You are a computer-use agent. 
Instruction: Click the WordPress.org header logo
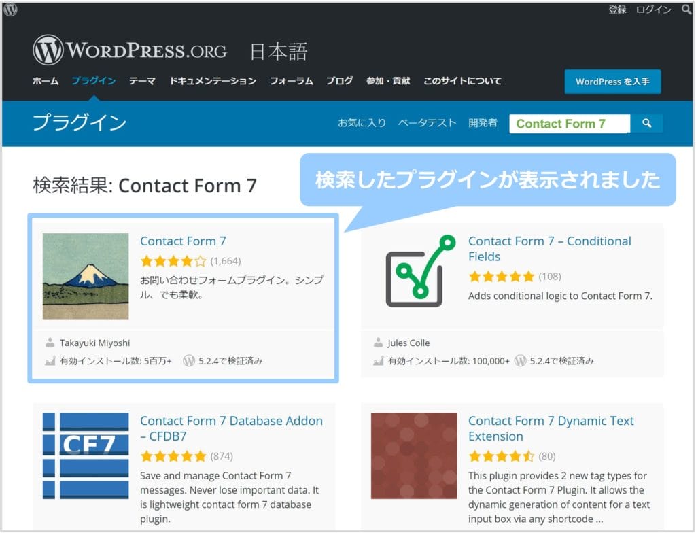[x=109, y=51]
